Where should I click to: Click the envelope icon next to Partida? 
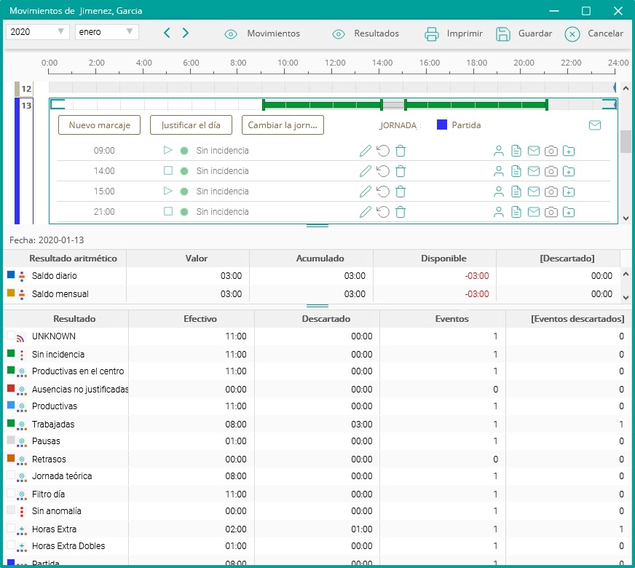[x=595, y=125]
